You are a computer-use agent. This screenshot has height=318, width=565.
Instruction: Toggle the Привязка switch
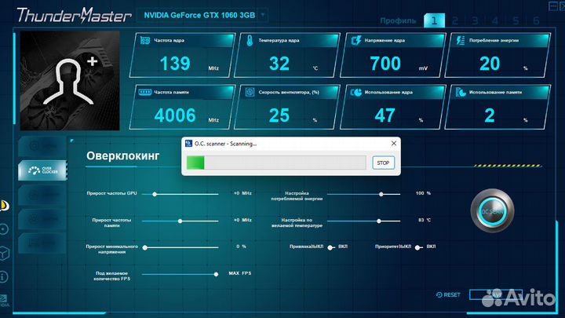pyautogui.click(x=331, y=247)
